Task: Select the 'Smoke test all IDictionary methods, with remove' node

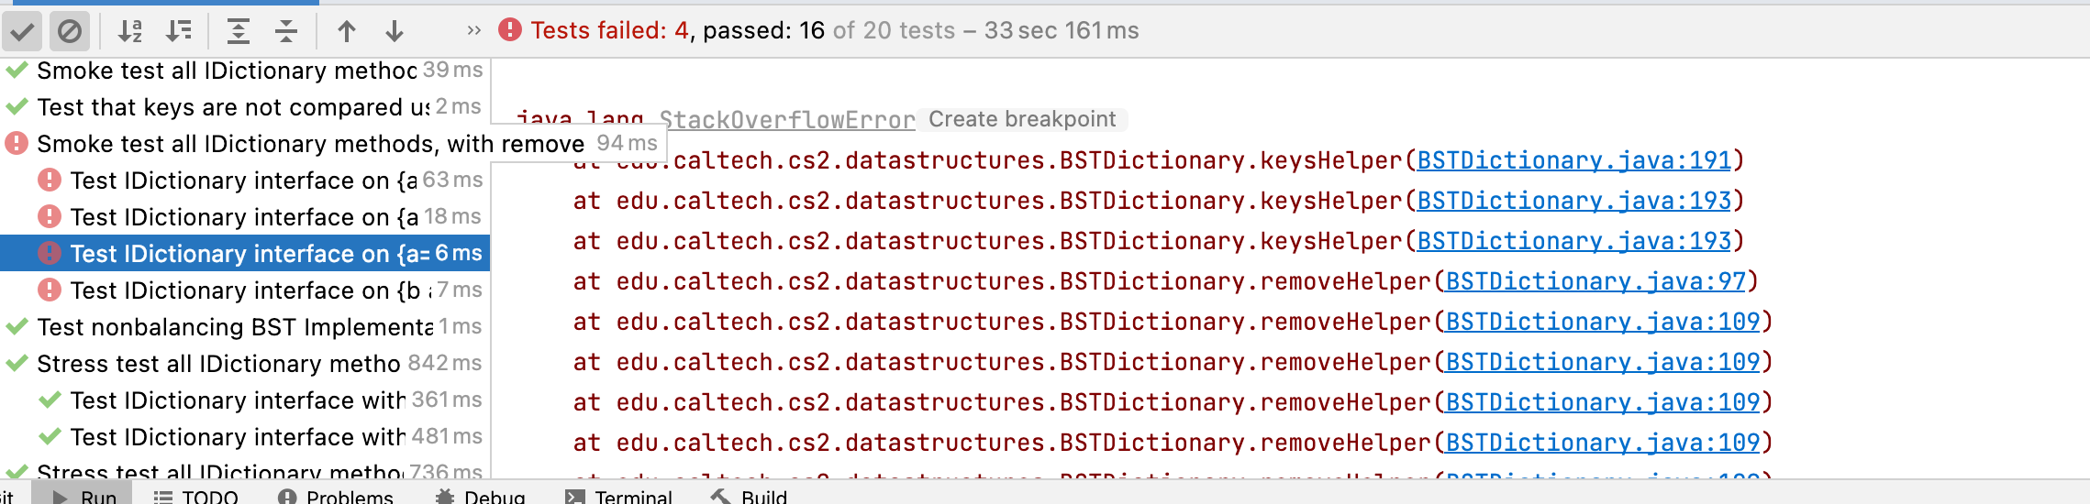Action: (310, 144)
